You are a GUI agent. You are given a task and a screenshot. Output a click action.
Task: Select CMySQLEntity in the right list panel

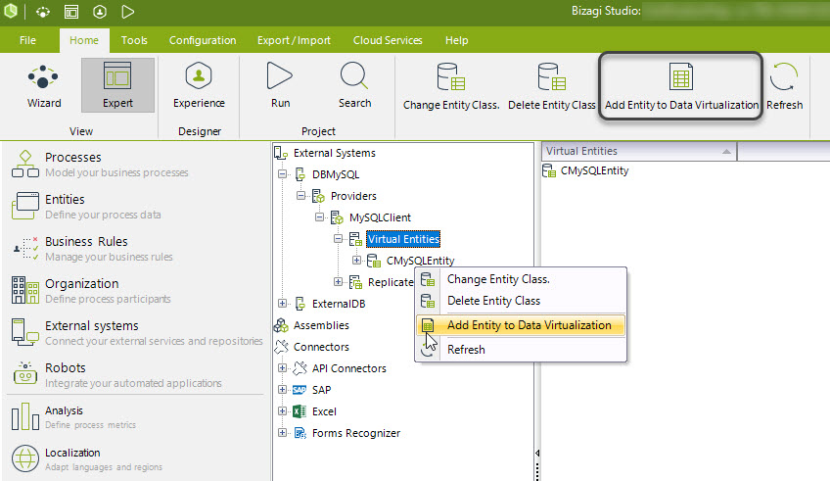click(594, 170)
